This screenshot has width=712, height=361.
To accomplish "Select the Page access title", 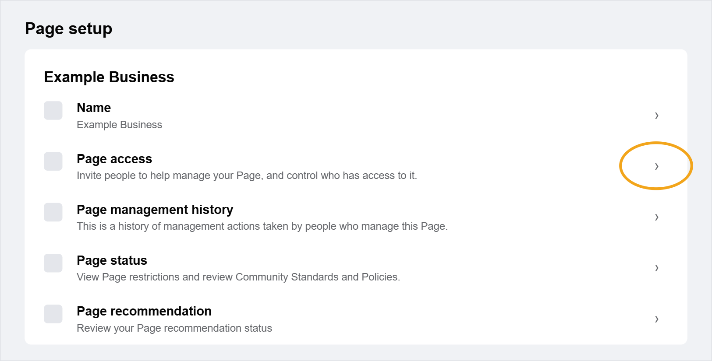I will pos(114,159).
